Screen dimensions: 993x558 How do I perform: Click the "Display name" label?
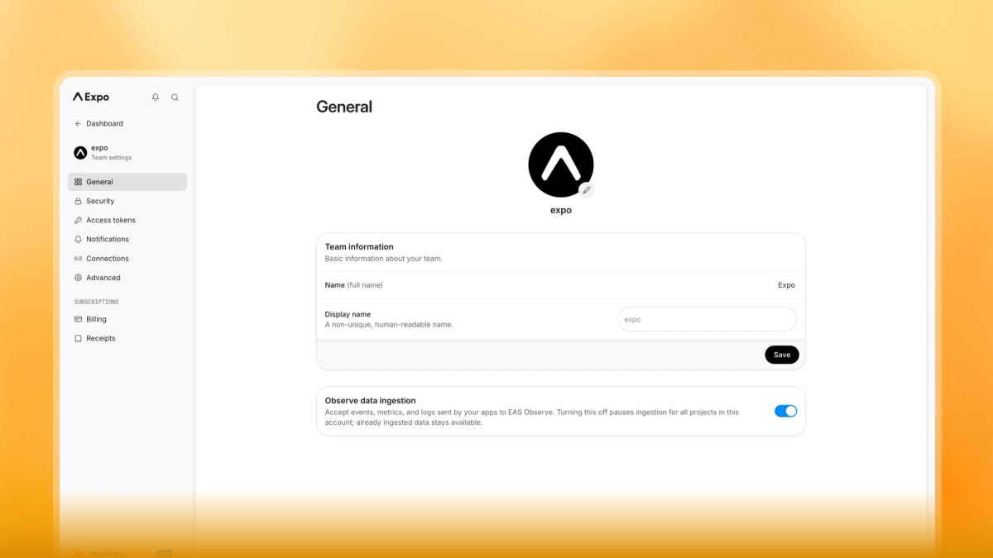[x=348, y=314]
